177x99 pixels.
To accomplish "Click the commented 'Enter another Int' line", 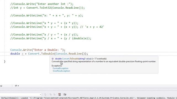I will tap(42, 4).
